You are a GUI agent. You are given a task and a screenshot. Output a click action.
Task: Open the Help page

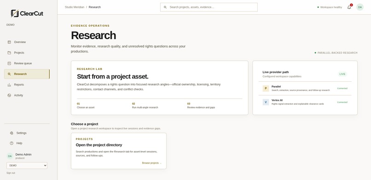point(27,143)
